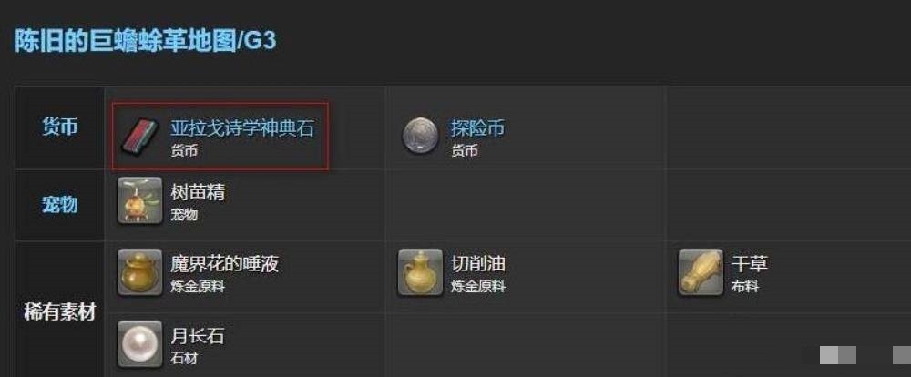Click the 月长石 moonstone icon
This screenshot has width=911, height=377.
pos(139,344)
